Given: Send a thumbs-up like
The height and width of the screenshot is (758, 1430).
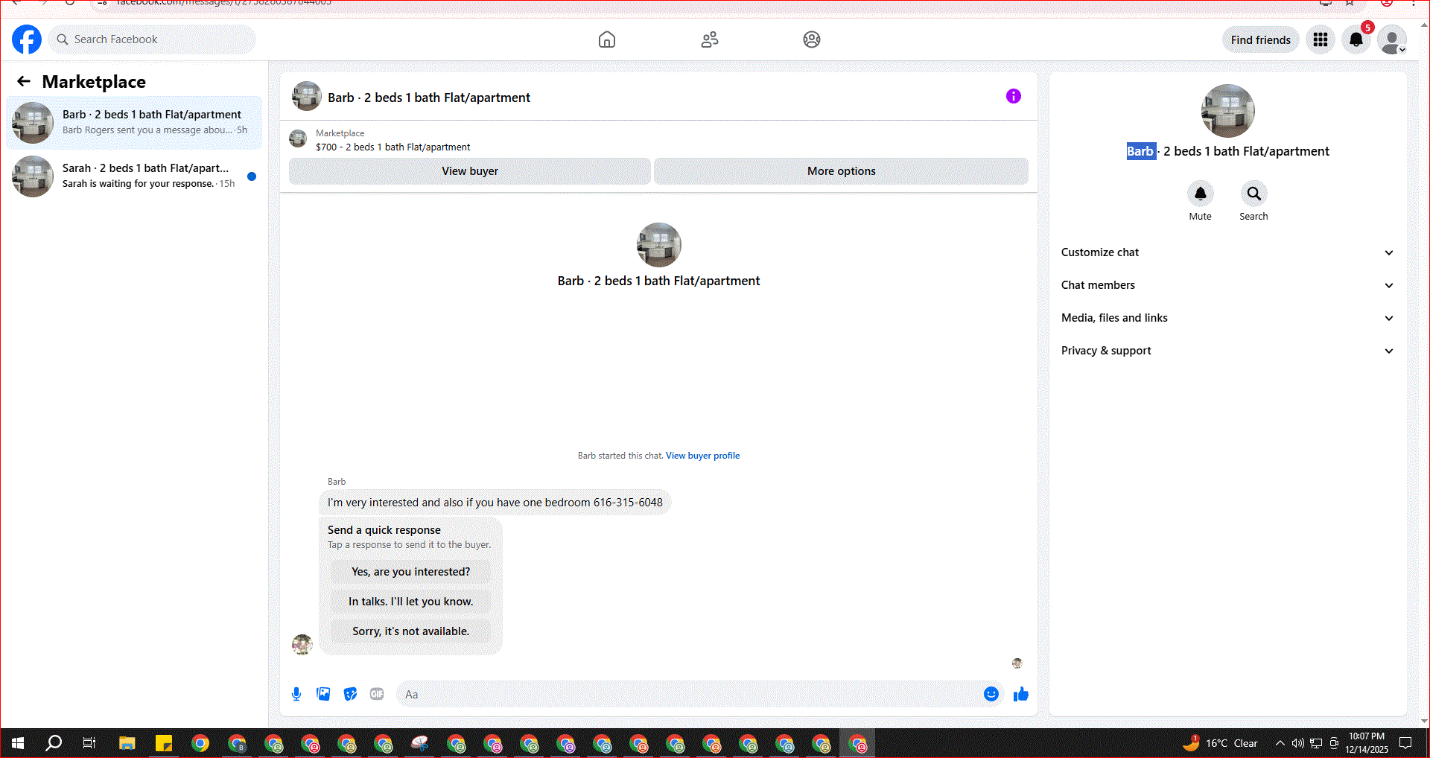Looking at the screenshot, I should tap(1021, 694).
